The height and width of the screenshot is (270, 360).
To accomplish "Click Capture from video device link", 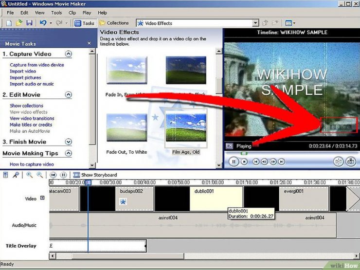I will 37,65.
